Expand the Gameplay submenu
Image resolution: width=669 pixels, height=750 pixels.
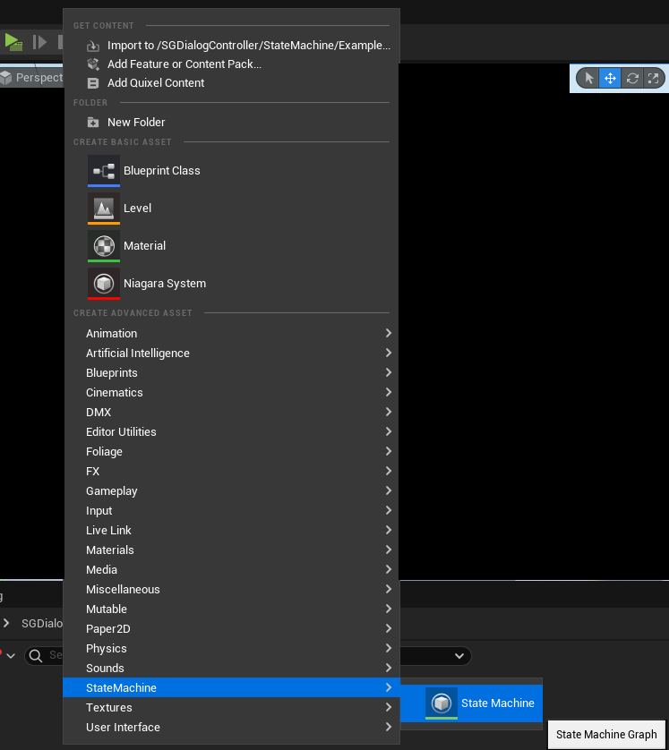tap(231, 490)
